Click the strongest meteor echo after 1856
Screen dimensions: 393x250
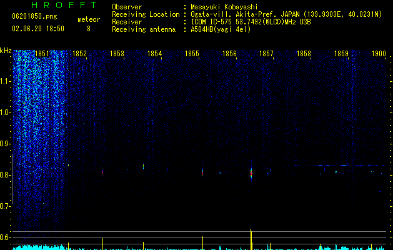pos(251,173)
